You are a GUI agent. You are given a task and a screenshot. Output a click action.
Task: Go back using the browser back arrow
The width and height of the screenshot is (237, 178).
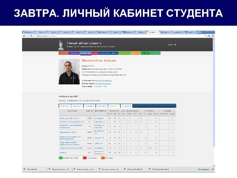coord(24,36)
